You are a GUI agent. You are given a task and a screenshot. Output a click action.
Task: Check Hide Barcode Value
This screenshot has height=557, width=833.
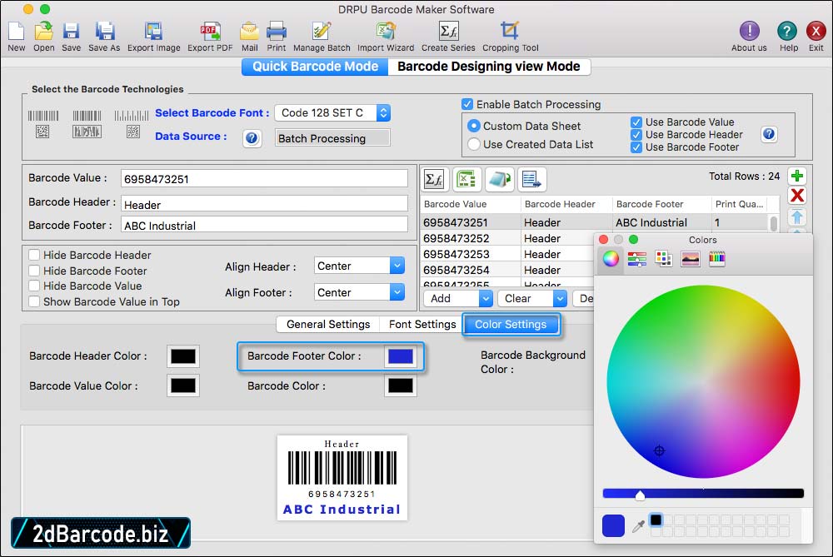[34, 286]
